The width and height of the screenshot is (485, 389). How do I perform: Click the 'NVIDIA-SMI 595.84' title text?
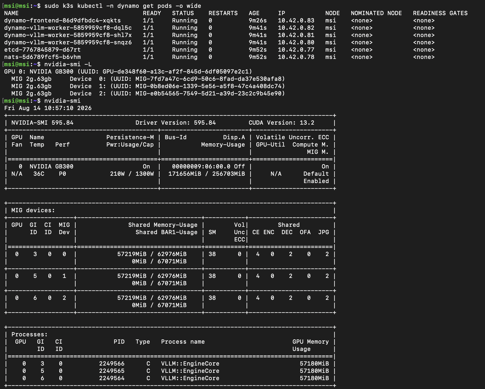point(43,123)
